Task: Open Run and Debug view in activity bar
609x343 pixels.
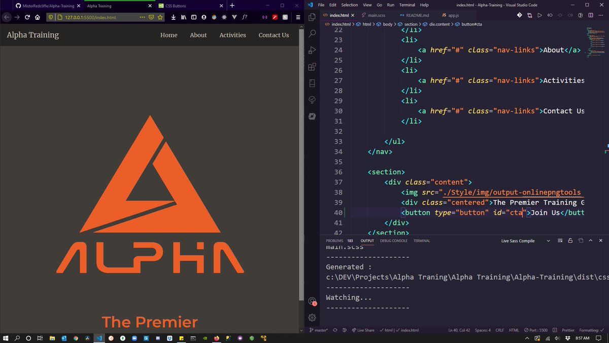Action: click(312, 50)
